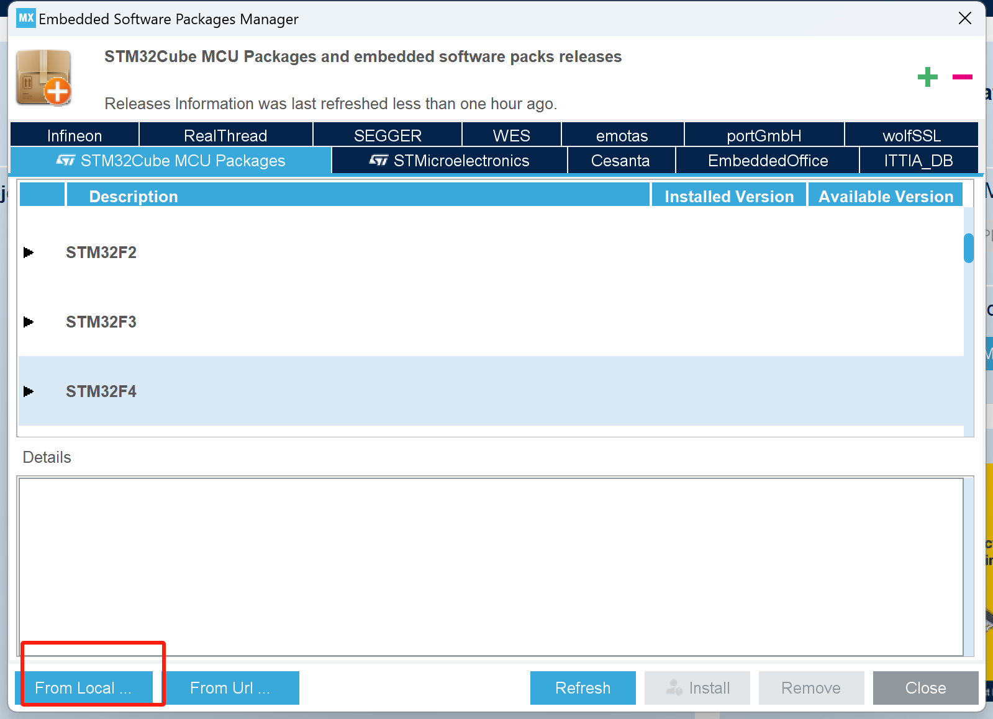Open the wolfSSL tab

[912, 135]
